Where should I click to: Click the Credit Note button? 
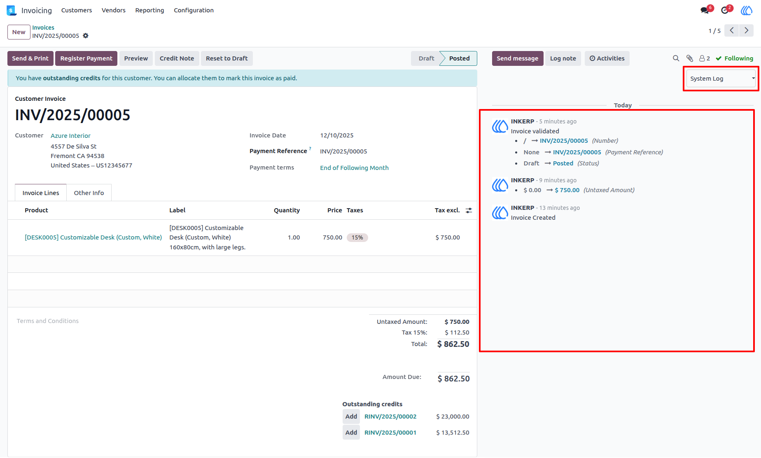point(177,58)
